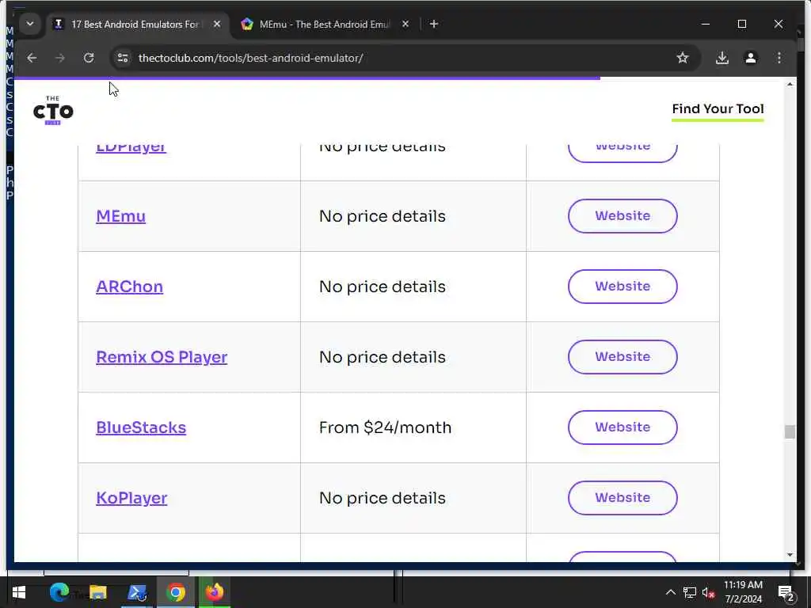Open network status tray icon
This screenshot has height=608, width=811.
tap(690, 592)
